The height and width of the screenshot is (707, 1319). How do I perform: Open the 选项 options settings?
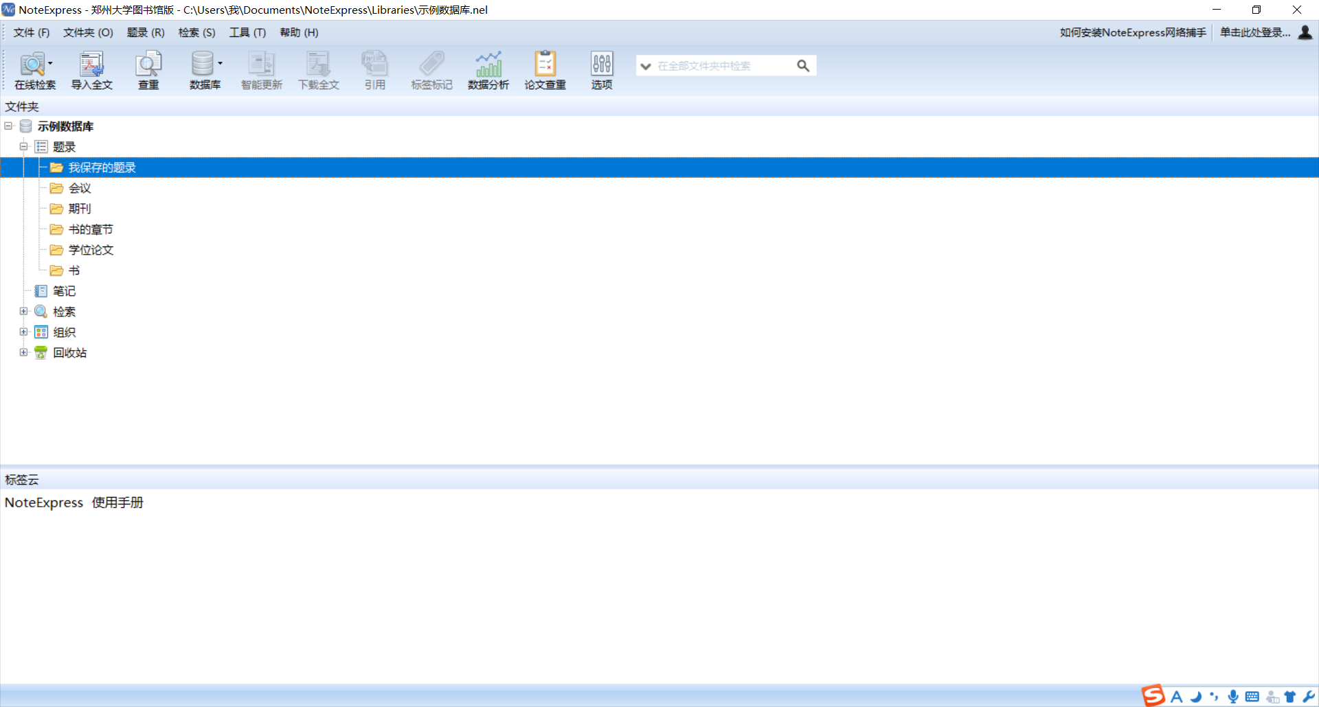click(x=602, y=69)
